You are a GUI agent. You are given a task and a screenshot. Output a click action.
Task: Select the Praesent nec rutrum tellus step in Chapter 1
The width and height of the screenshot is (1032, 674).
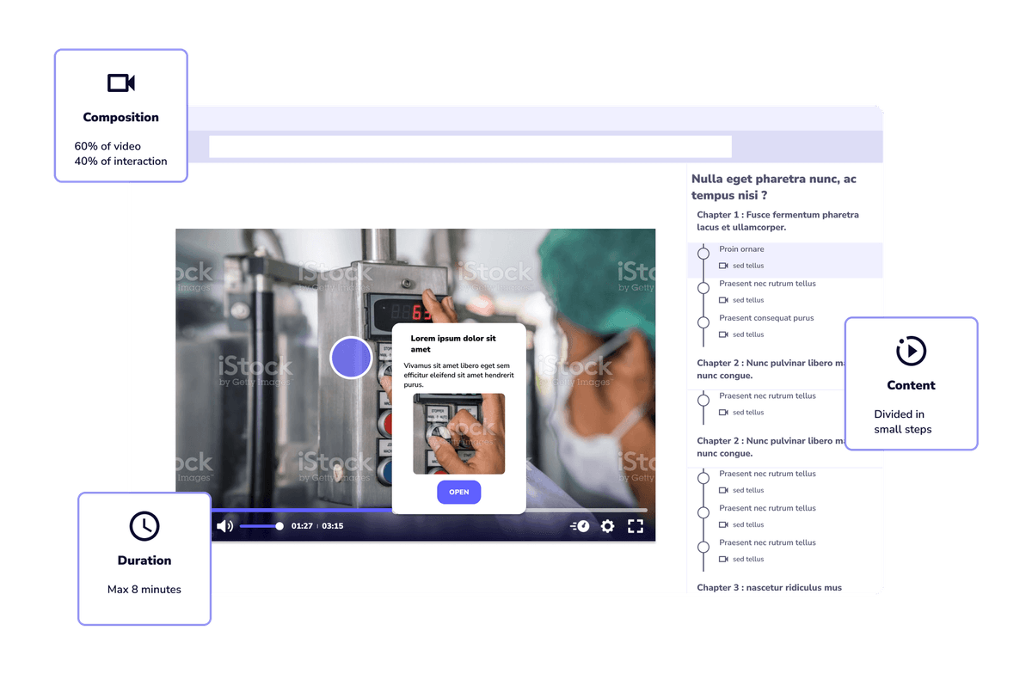click(767, 284)
